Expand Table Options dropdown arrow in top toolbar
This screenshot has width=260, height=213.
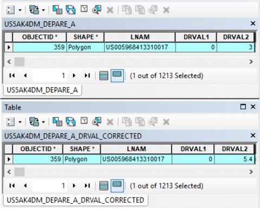pos(20,10)
